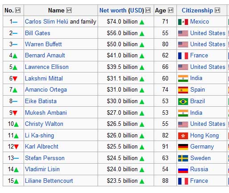Viewport: 229px width, 193px height.
Task: Follow Warren Buffett link
Action: 43,44
